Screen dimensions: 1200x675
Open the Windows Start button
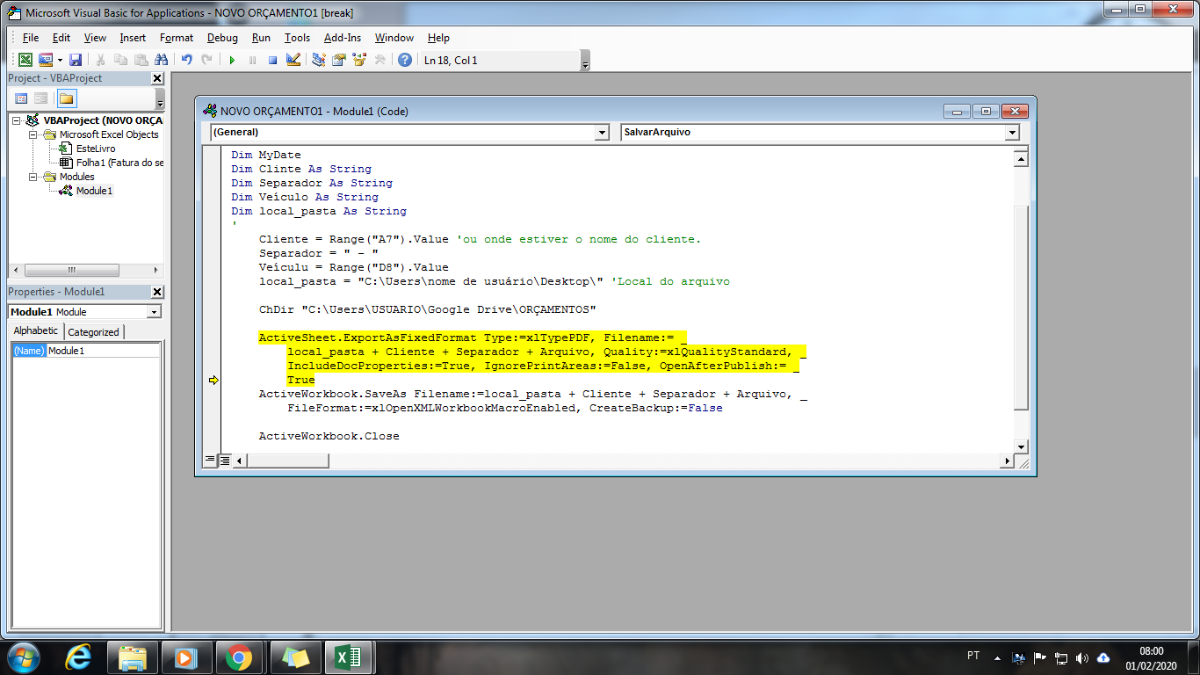(22, 657)
